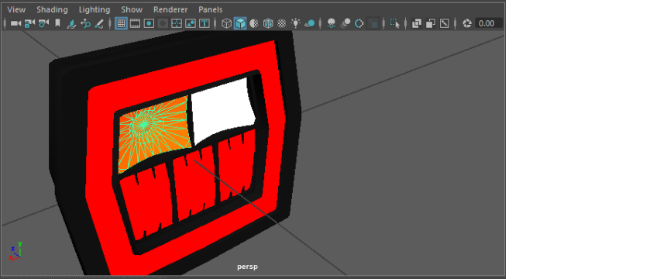The height and width of the screenshot is (279, 667).
Task: Click the Select Camera icon
Action: tap(15, 23)
